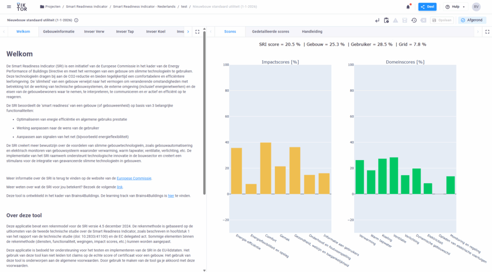This screenshot has height=272, width=492.
Task: Expand the left panel to fullscreen
Action: [197, 32]
